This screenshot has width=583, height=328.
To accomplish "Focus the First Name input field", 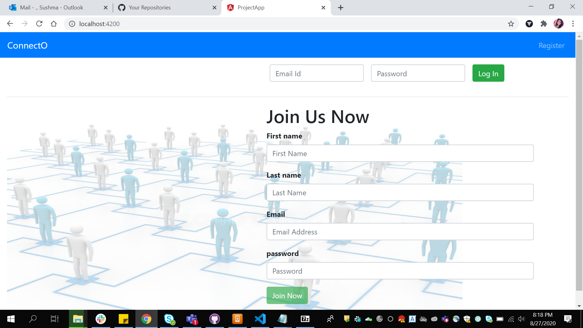I will pos(400,153).
